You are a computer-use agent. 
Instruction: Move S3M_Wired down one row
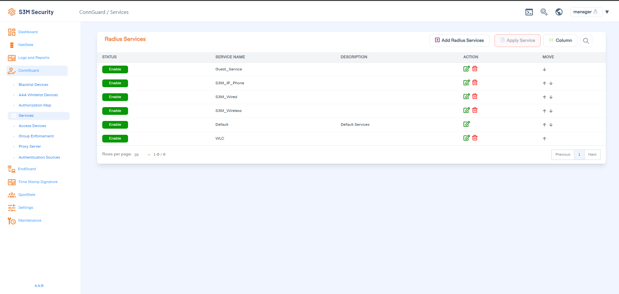click(x=551, y=97)
